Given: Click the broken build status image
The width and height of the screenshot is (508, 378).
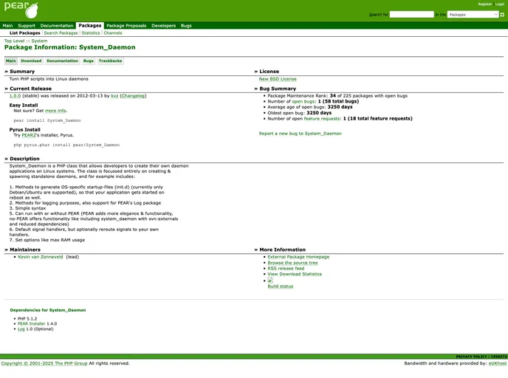Looking at the screenshot, I should click(x=270, y=281).
